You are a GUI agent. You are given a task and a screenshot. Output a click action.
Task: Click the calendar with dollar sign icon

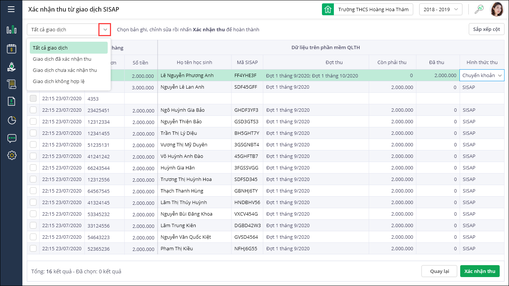[12, 48]
